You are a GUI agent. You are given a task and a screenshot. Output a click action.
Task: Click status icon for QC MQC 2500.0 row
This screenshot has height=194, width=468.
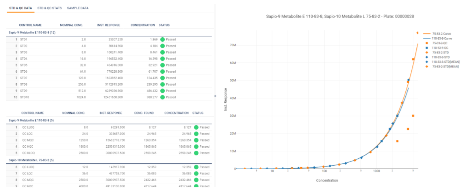pyautogui.click(x=196, y=180)
